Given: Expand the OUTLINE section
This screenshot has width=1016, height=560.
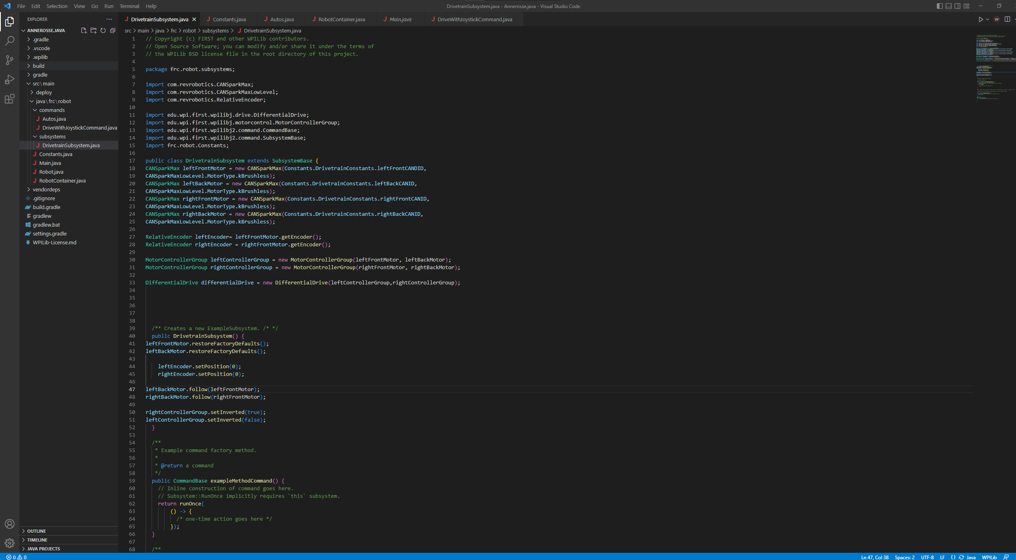Looking at the screenshot, I should (x=36, y=531).
